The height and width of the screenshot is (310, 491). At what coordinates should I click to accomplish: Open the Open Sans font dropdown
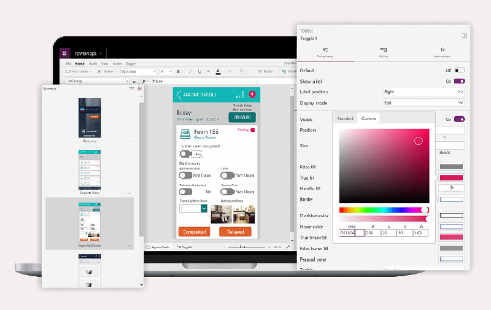click(138, 72)
